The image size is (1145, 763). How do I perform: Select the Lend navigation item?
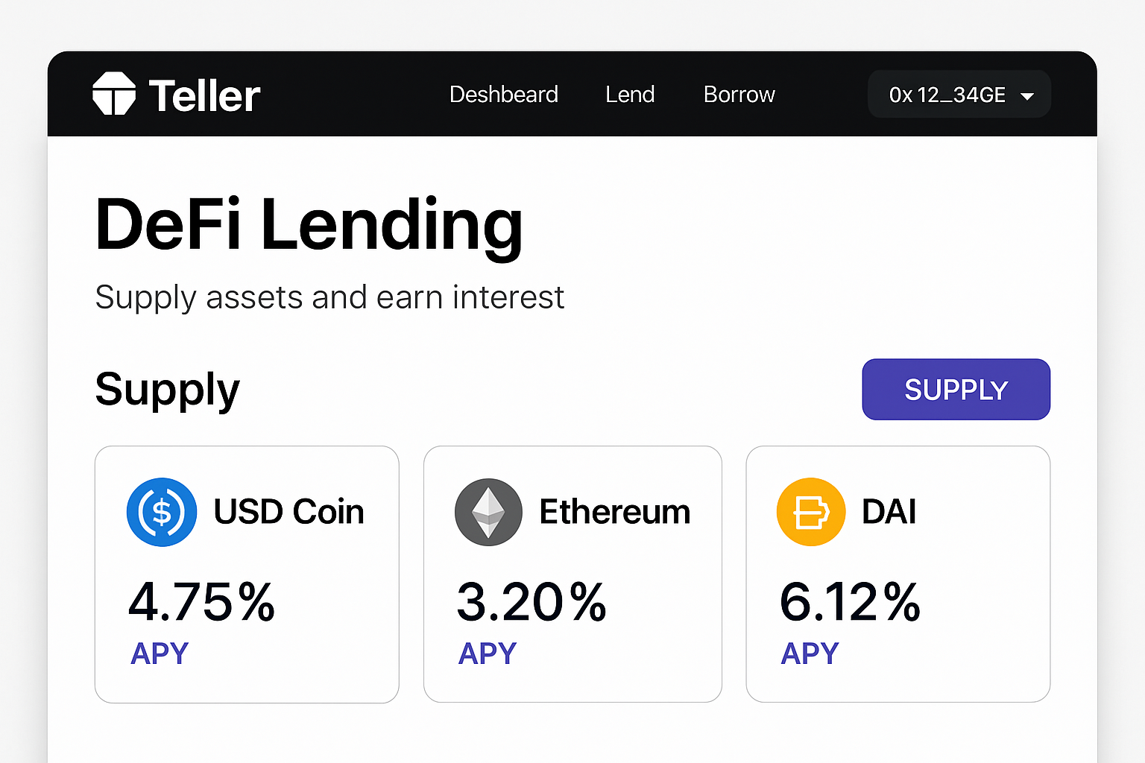click(x=630, y=95)
